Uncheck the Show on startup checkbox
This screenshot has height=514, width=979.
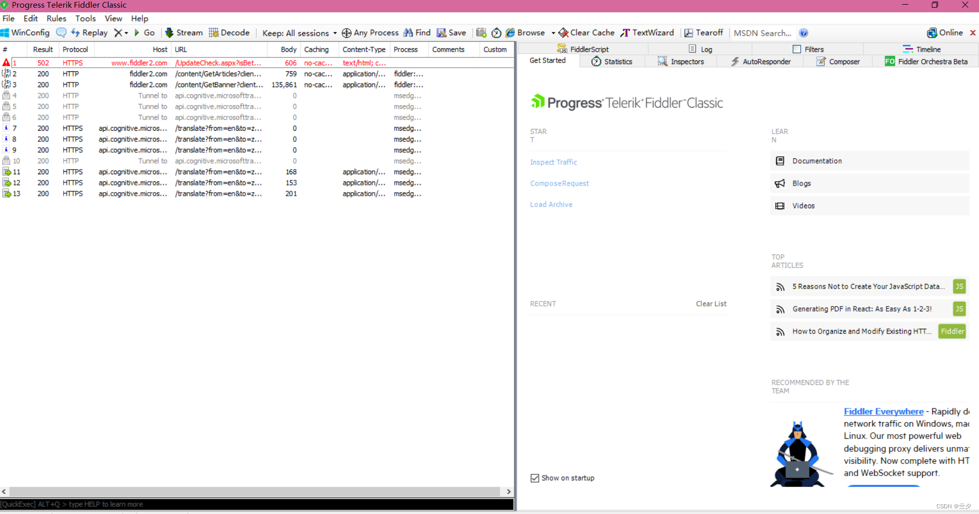coord(535,478)
